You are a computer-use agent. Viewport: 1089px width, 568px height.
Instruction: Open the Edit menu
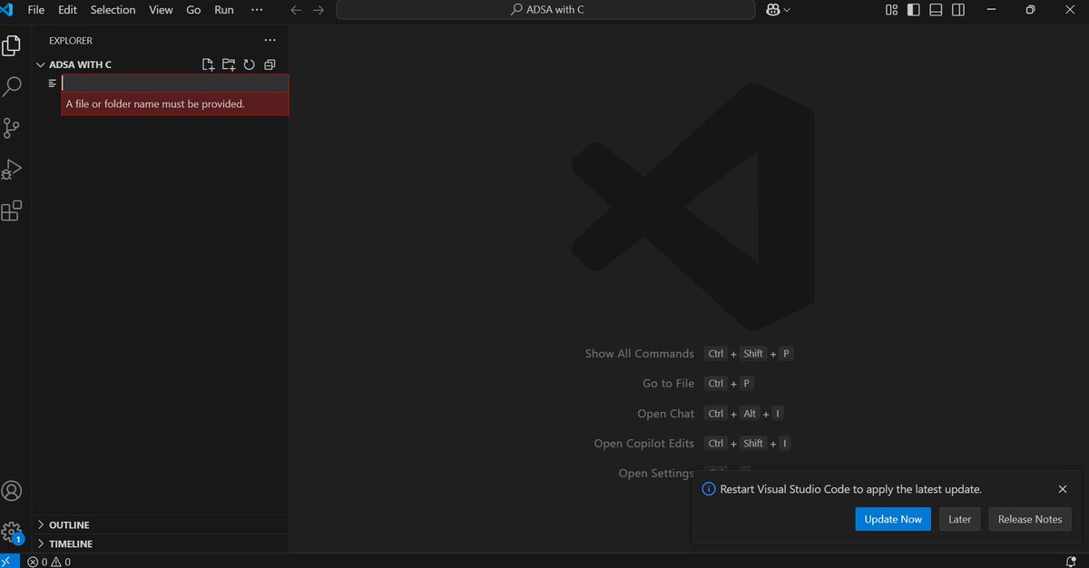(x=67, y=10)
